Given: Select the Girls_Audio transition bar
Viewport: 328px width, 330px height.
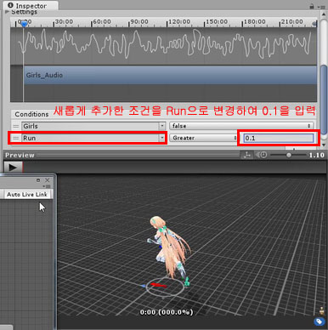Looking at the screenshot, I should 170,75.
